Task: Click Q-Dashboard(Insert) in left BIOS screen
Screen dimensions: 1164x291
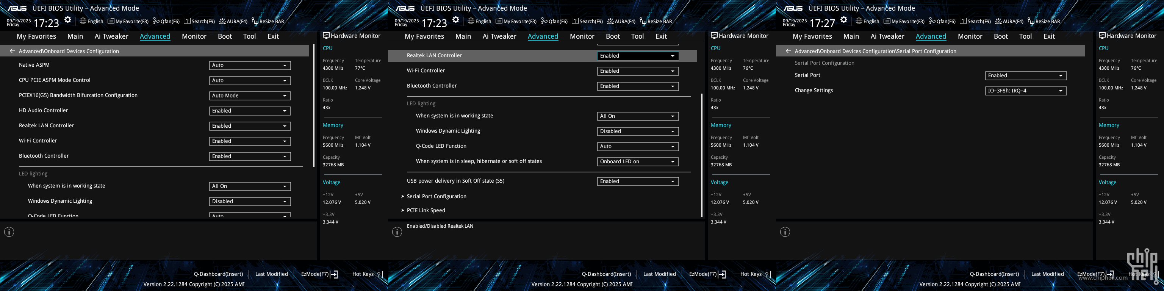Action: tap(218, 274)
